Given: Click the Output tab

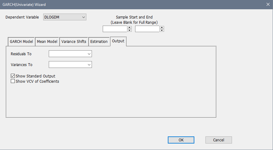Looking at the screenshot, I should (118, 41).
